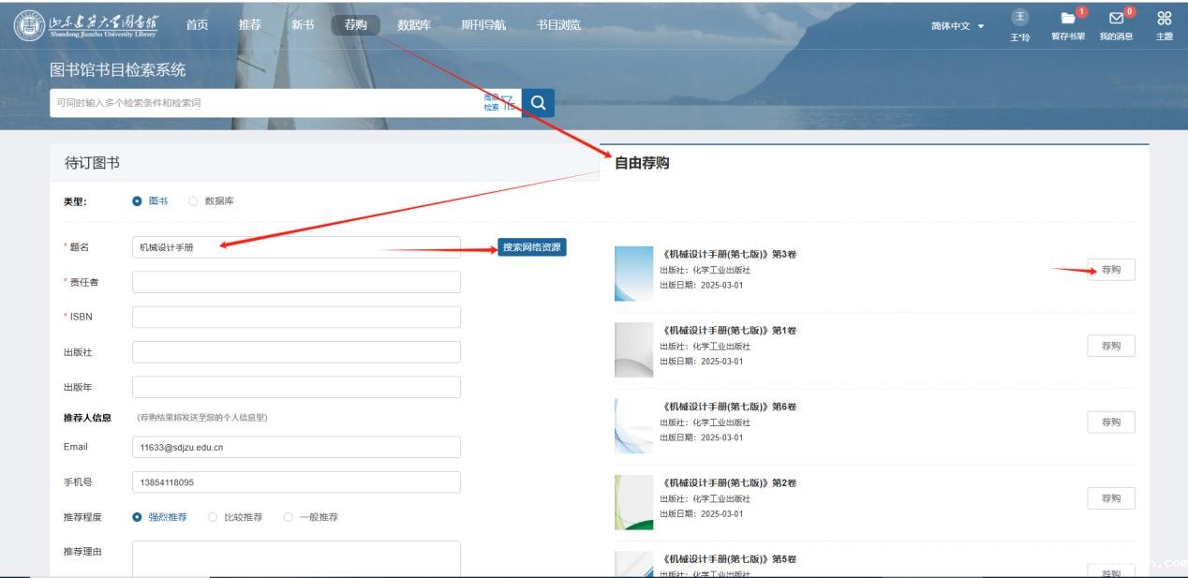Click the 搜索网络资源 button

(x=531, y=247)
